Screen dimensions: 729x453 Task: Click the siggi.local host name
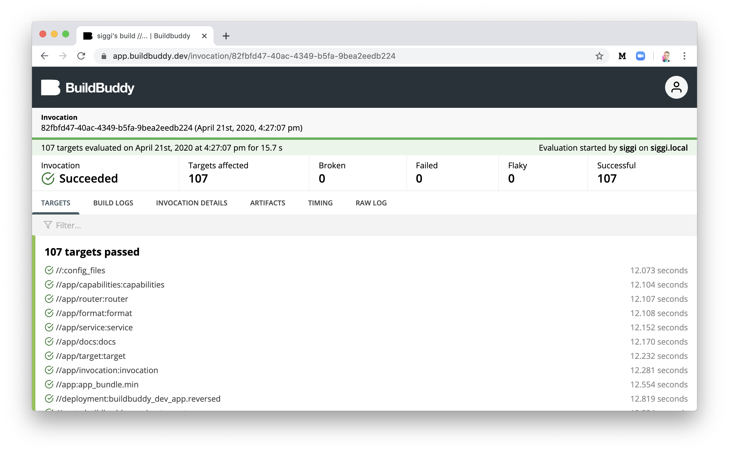(x=669, y=148)
